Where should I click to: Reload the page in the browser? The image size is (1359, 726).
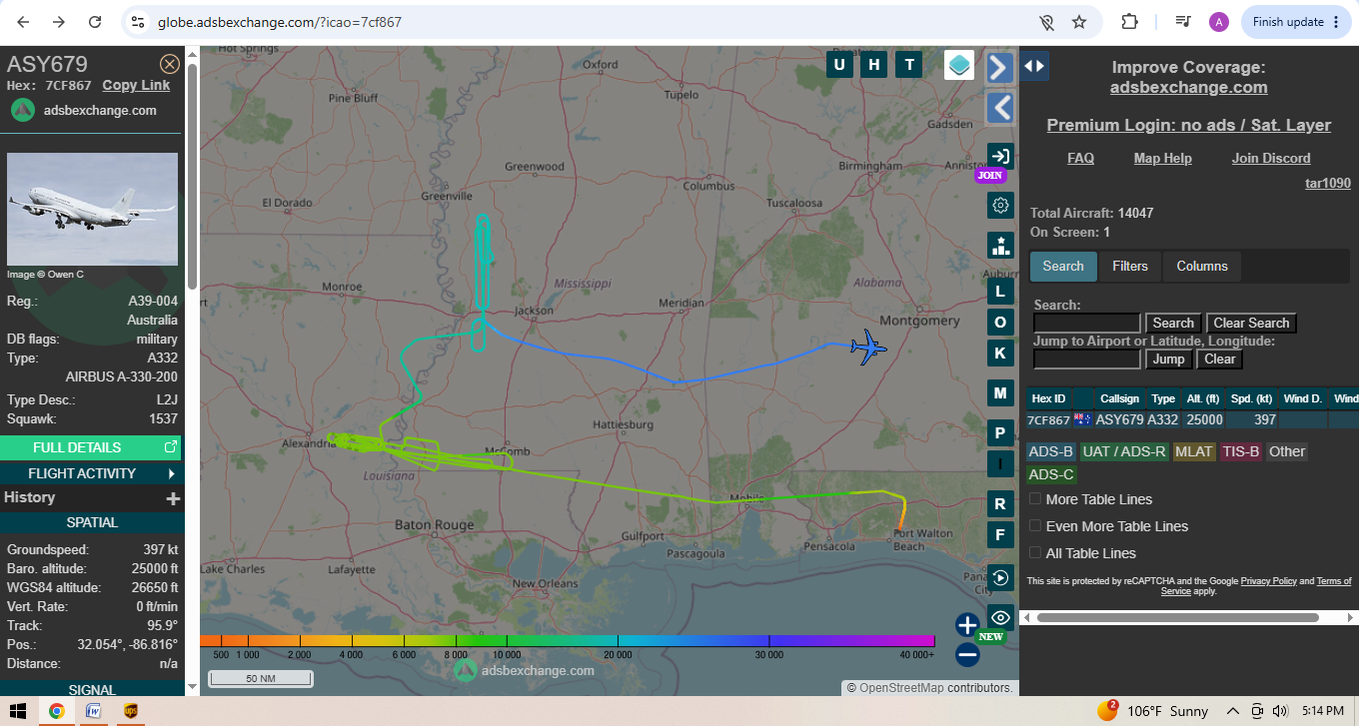coord(95,22)
